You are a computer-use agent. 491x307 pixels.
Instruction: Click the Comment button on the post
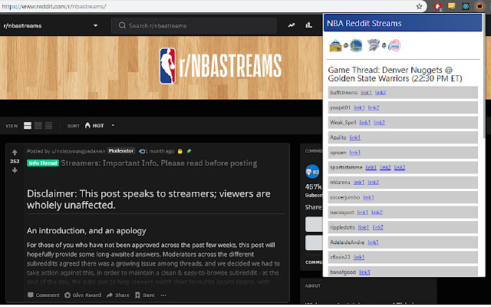point(44,295)
